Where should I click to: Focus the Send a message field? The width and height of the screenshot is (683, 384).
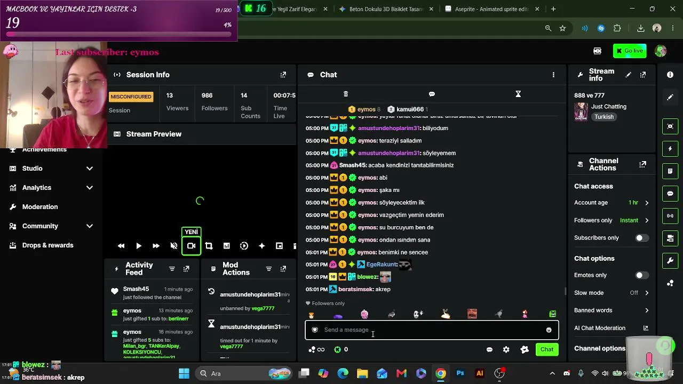click(x=432, y=330)
